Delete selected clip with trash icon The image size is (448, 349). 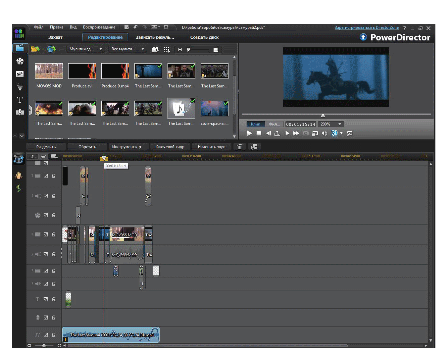(239, 147)
